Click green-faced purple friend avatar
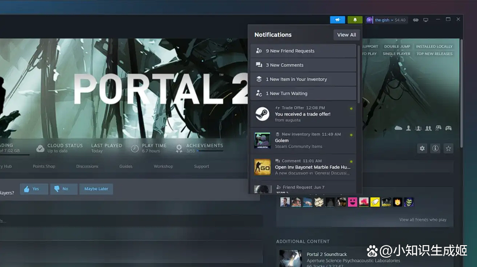477x267 pixels. click(x=408, y=202)
